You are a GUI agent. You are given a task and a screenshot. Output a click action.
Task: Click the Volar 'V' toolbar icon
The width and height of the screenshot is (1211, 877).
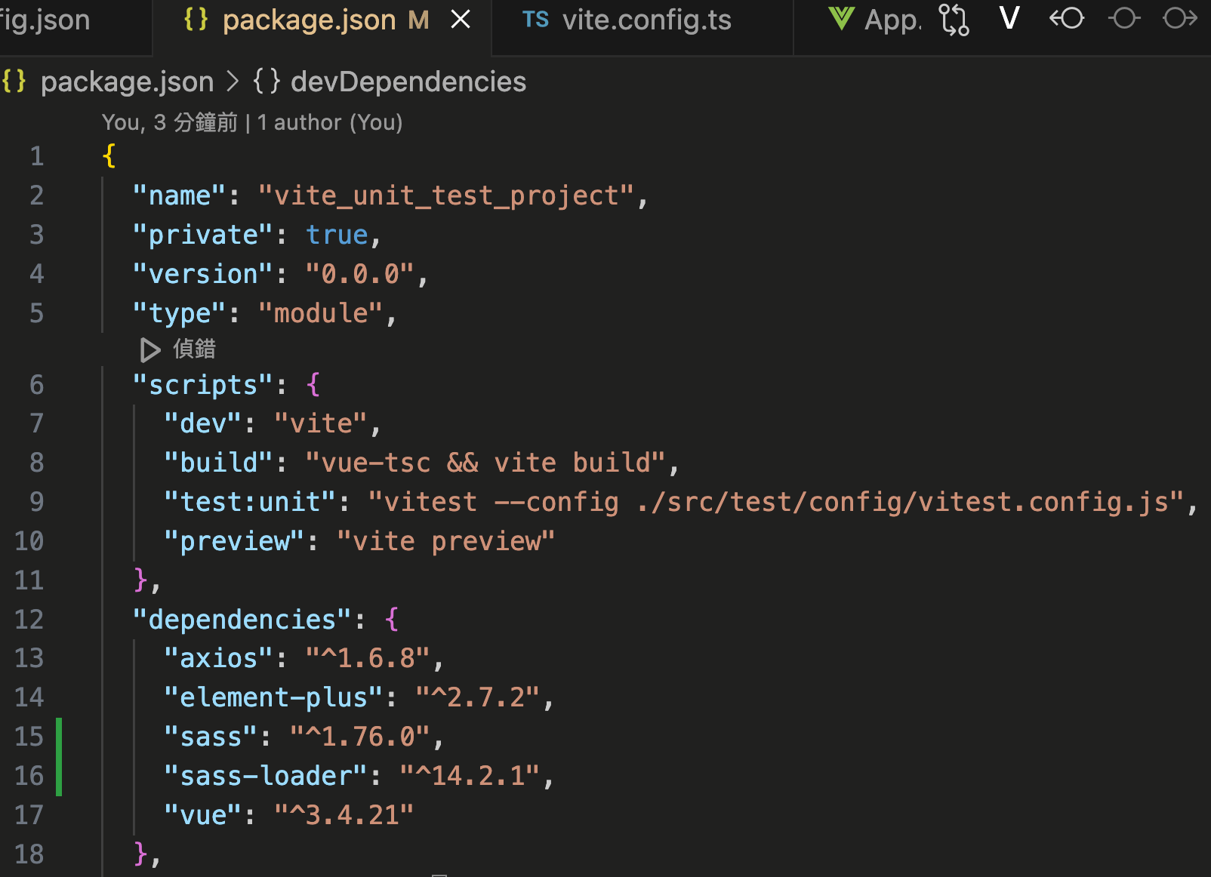[1009, 18]
